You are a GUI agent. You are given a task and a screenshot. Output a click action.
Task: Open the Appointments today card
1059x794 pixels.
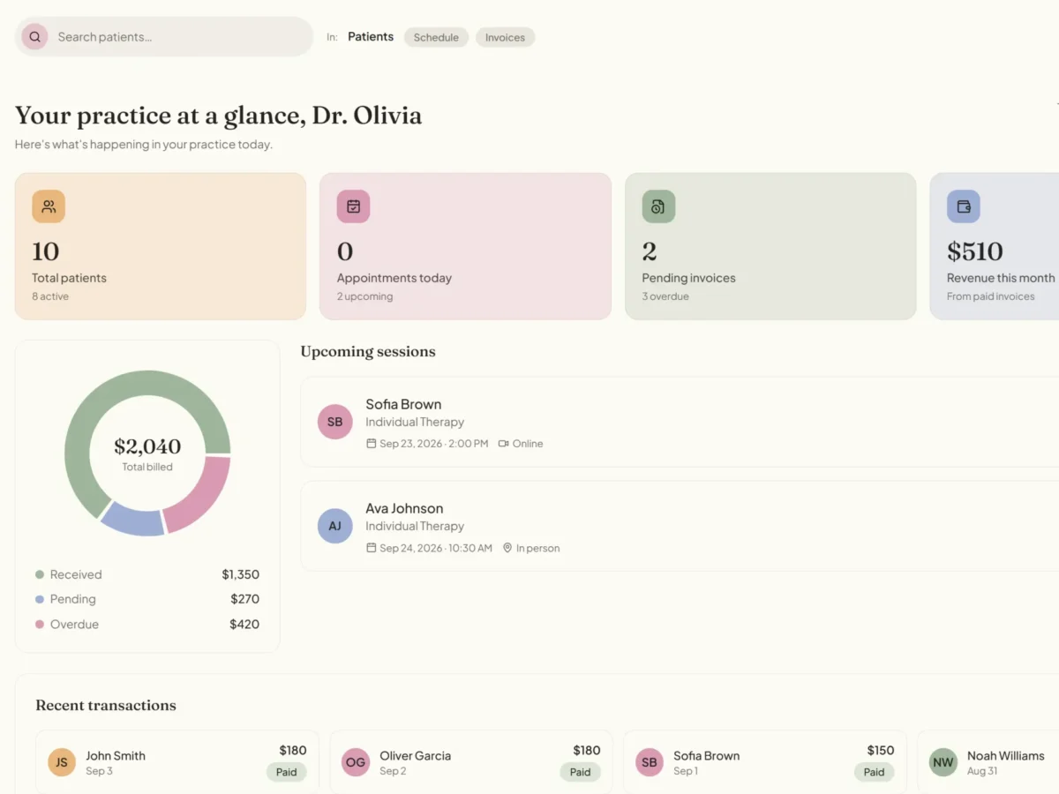(x=465, y=246)
